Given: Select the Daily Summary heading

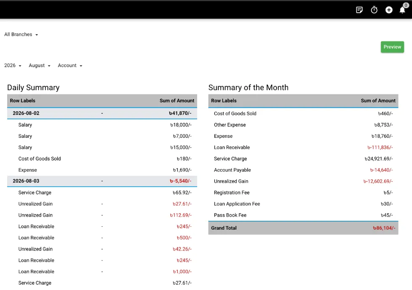Looking at the screenshot, I should tap(33, 88).
